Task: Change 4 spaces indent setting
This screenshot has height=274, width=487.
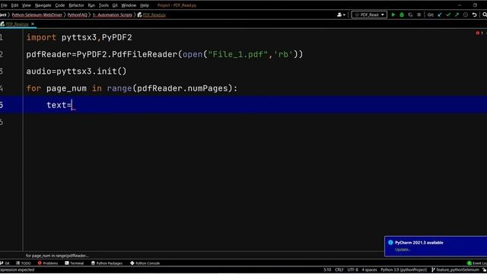Action: 369,269
